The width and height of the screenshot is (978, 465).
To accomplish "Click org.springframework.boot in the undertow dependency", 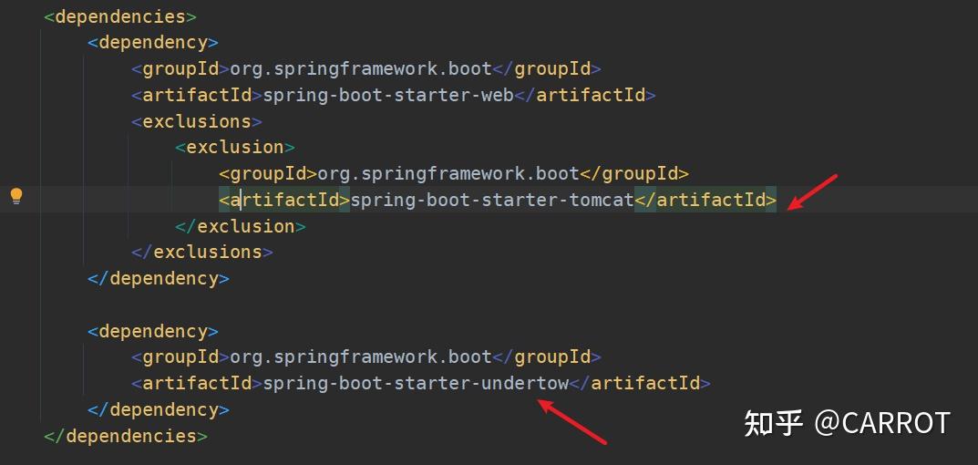I will point(361,357).
